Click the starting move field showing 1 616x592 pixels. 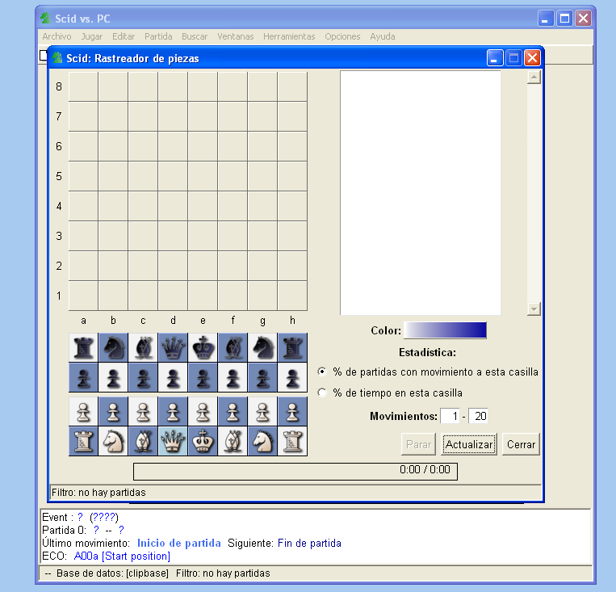(450, 416)
